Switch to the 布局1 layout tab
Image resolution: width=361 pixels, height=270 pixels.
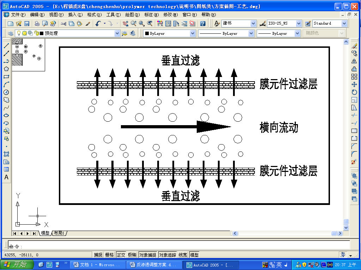point(60,233)
